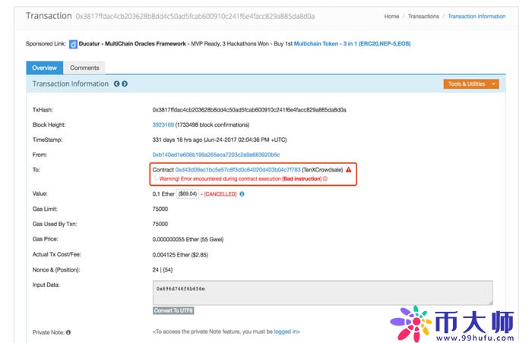This screenshot has height=343, width=532.
Task: Click the 1733498 block confirmations text
Action: (212, 124)
